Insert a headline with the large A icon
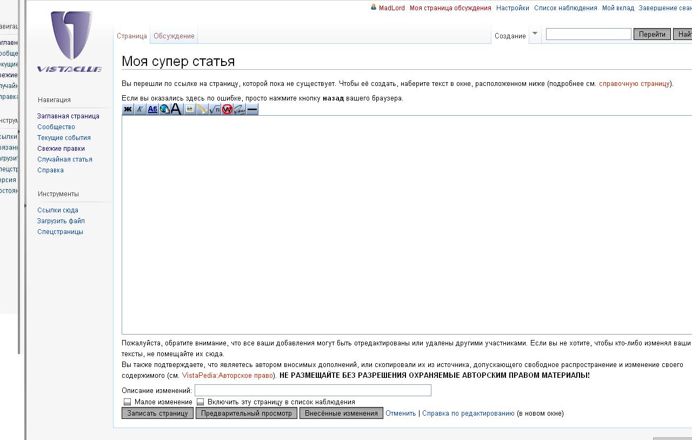The image size is (692, 440). [x=176, y=109]
